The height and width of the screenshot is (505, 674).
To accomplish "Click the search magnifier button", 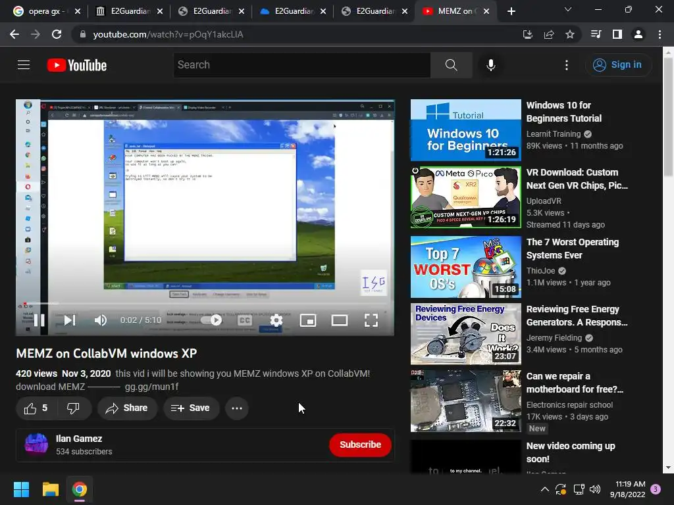I will tap(452, 65).
